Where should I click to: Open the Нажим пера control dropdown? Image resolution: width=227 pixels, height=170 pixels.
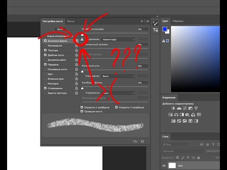(118, 39)
